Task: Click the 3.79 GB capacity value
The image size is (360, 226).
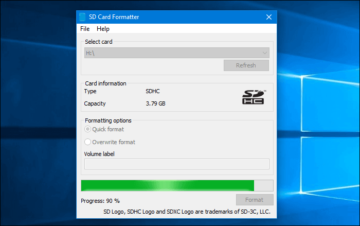Action: click(156, 103)
